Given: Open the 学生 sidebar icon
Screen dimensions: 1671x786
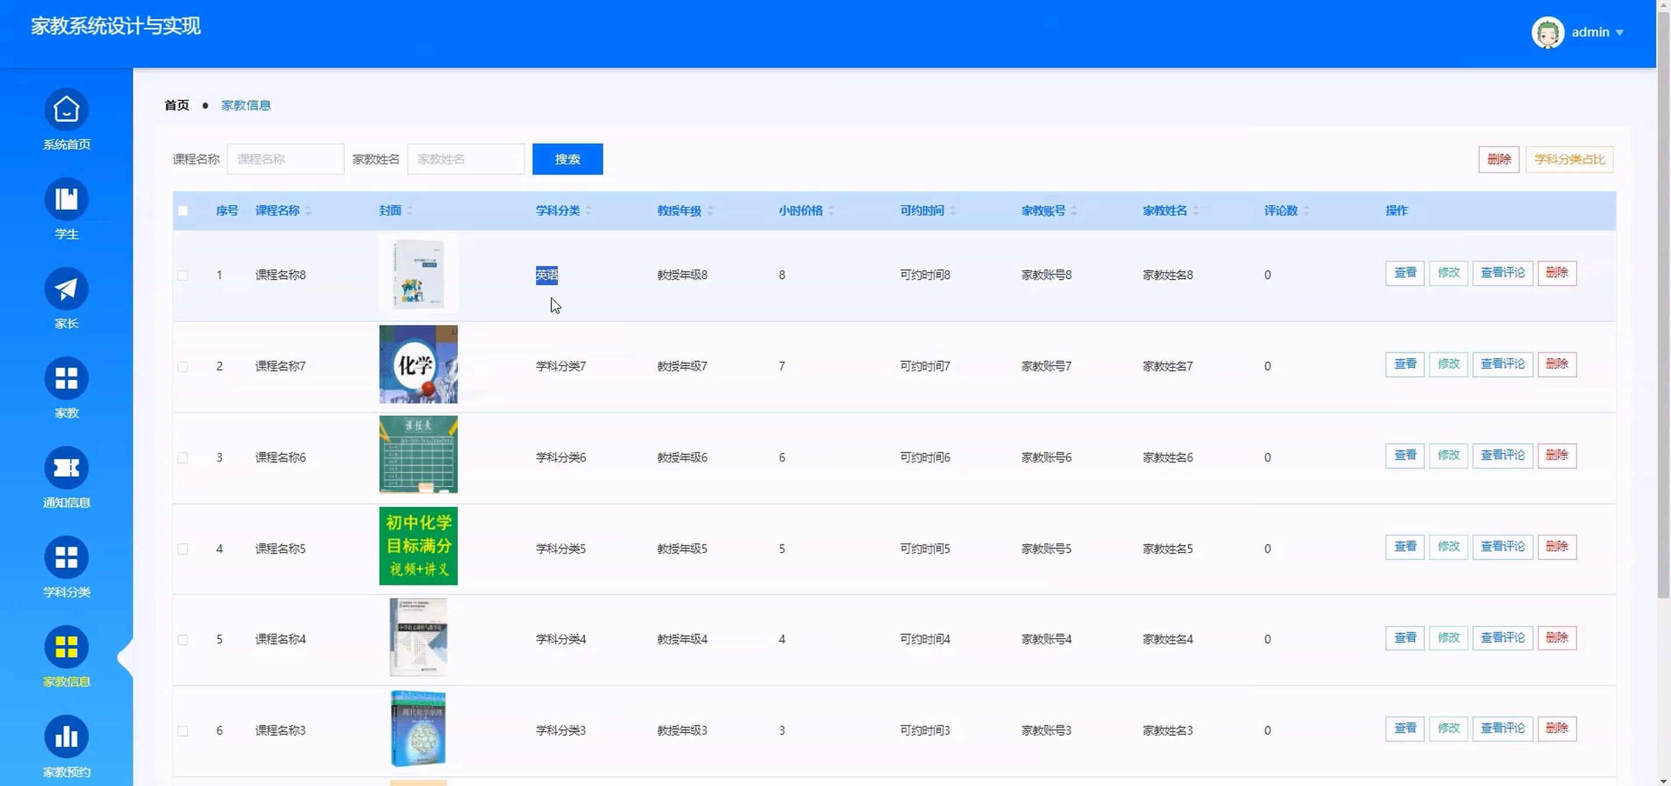Looking at the screenshot, I should tap(66, 199).
